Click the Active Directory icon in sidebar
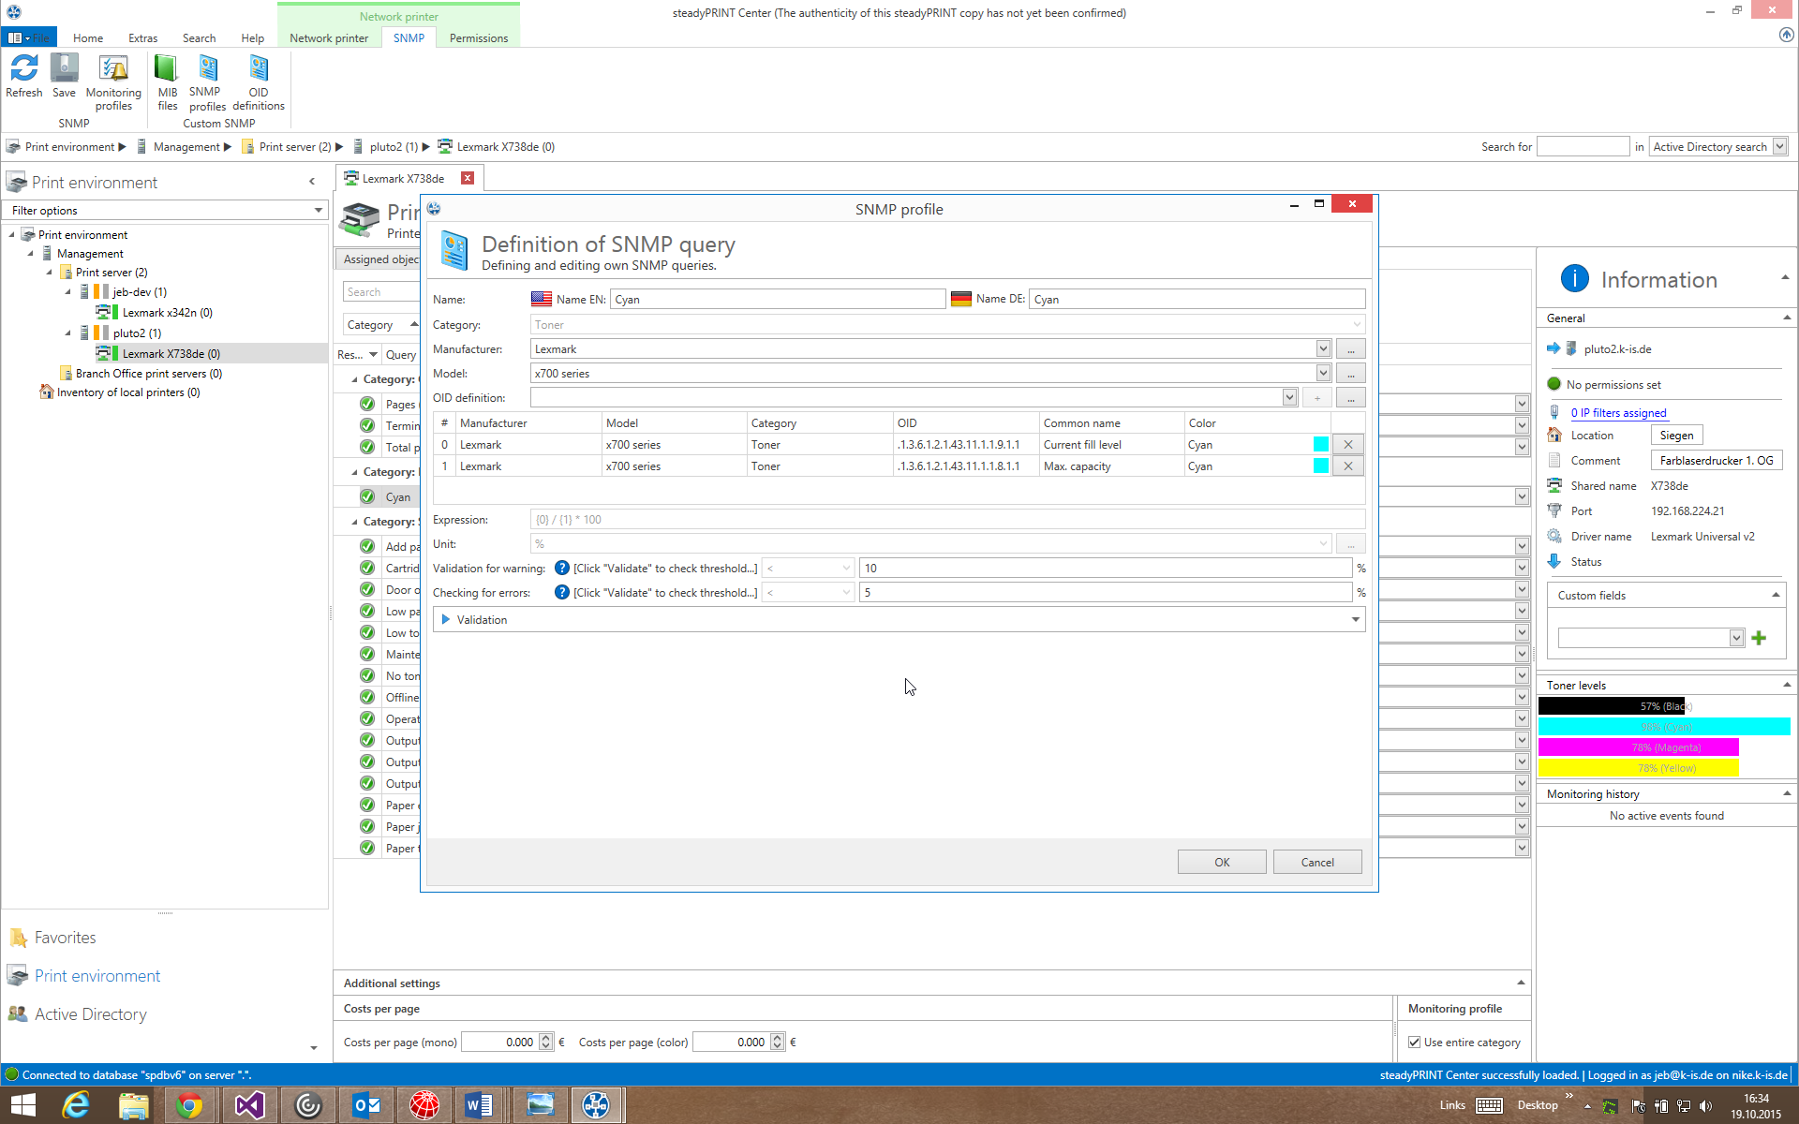1799x1124 pixels. pyautogui.click(x=18, y=1014)
